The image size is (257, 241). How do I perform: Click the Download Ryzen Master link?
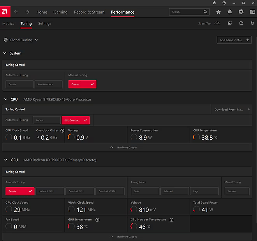point(232,109)
